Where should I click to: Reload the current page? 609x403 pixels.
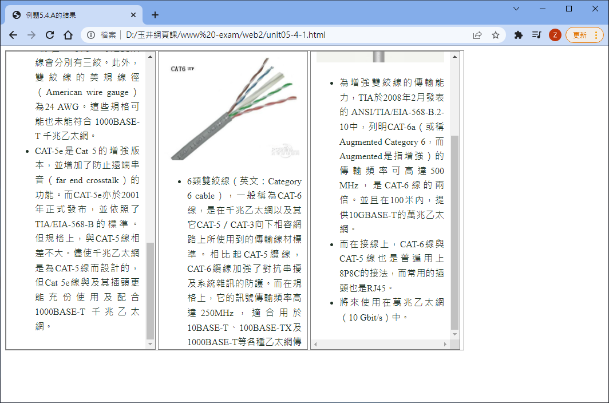(x=50, y=35)
